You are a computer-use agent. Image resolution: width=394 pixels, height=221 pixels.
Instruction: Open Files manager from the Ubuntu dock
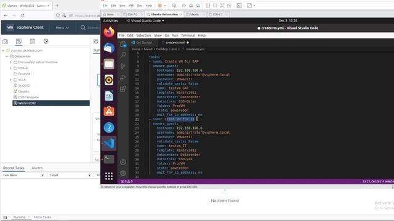point(109,64)
